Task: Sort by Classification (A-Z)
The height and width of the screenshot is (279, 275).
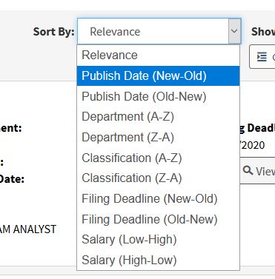Action: coord(158,158)
